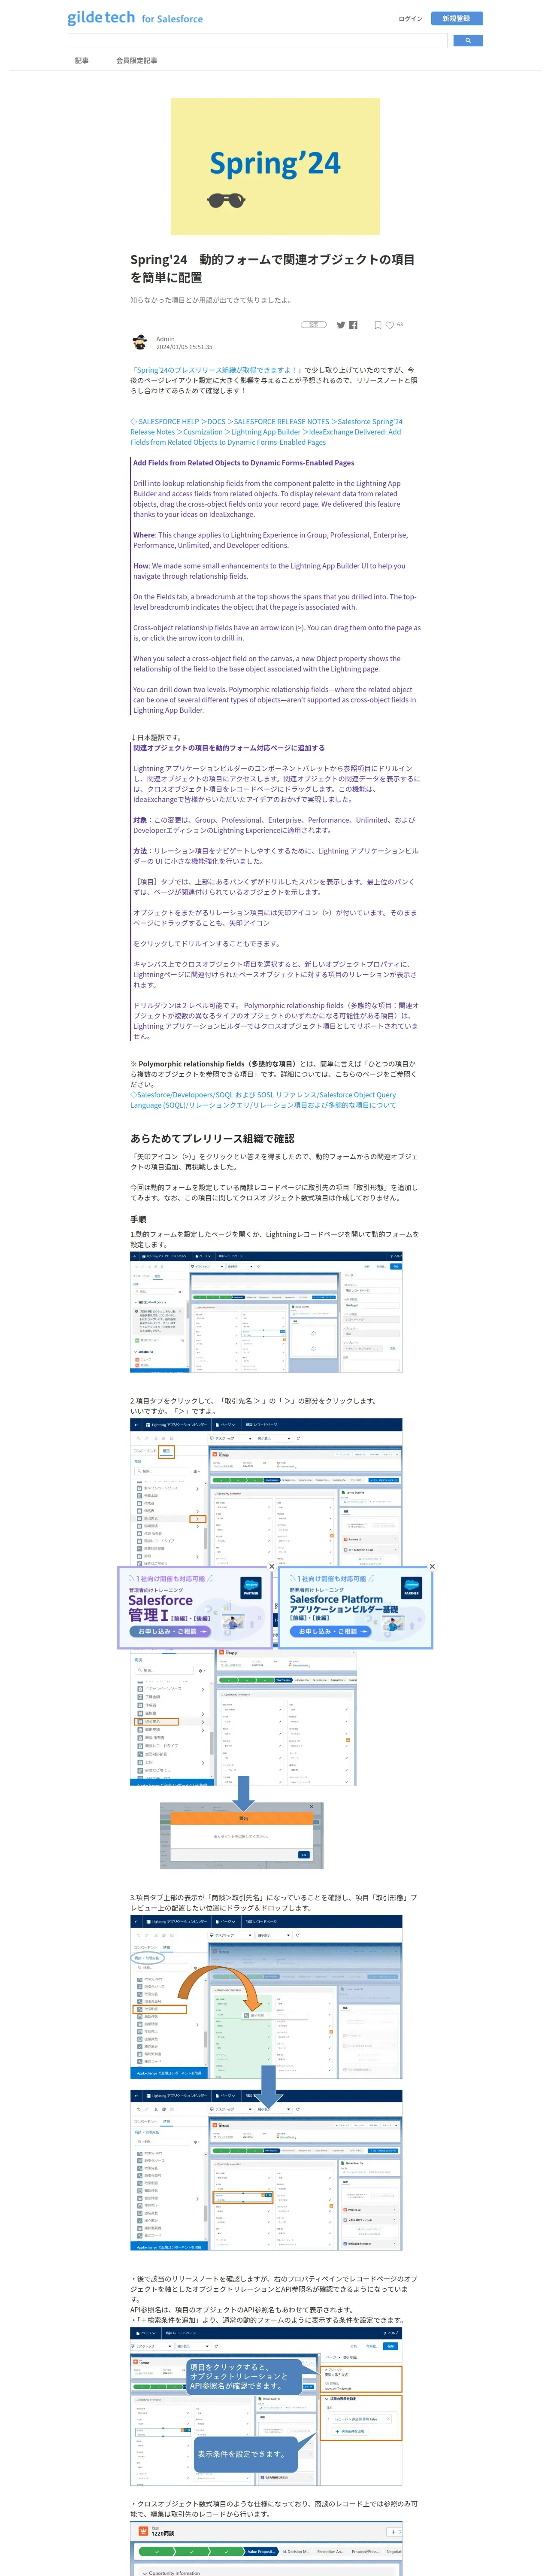
Task: Like the article with the heart icon
Action: 390,325
